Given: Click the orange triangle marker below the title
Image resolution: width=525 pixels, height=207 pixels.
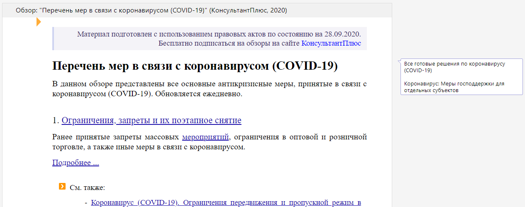Looking at the screenshot, I should (x=39, y=22).
